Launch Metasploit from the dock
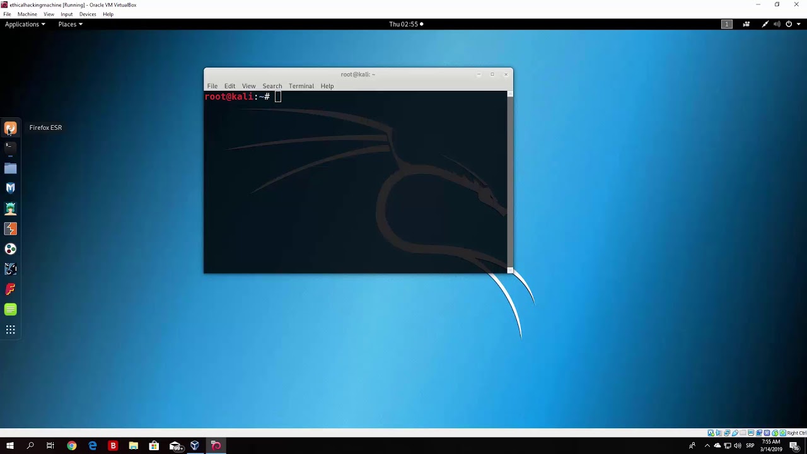Screen dimensions: 807x454 [10, 188]
